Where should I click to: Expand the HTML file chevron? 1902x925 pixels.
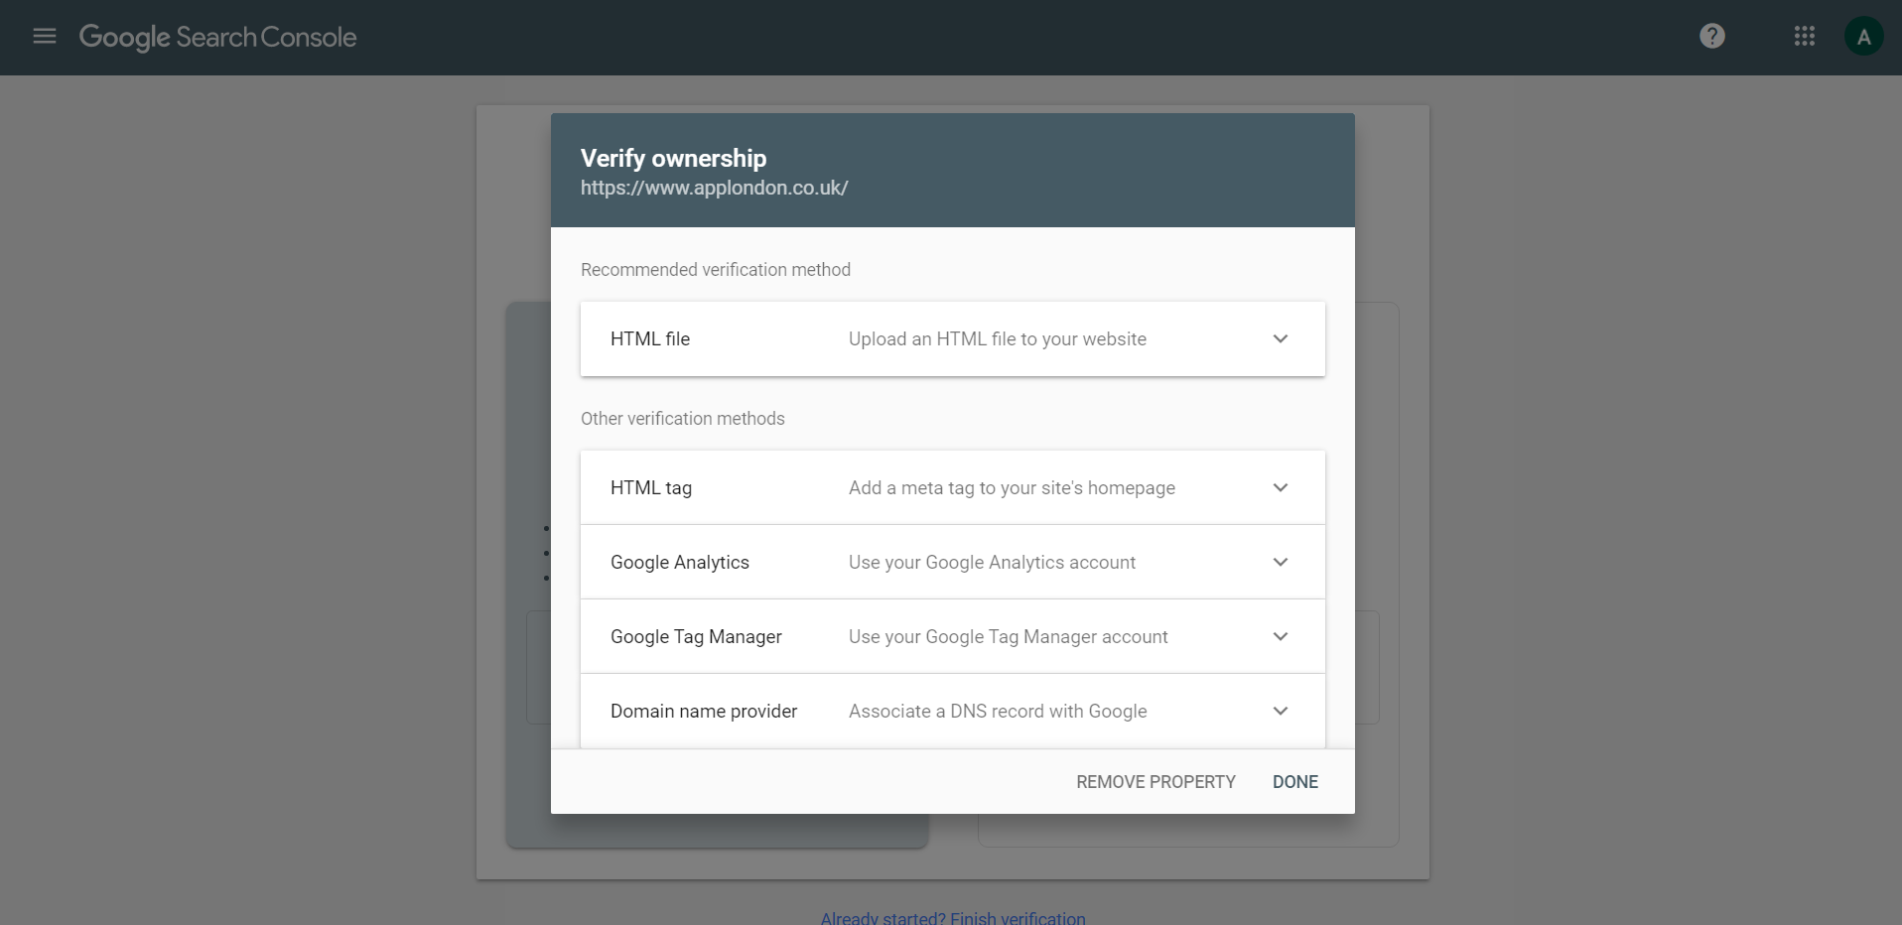1280,339
